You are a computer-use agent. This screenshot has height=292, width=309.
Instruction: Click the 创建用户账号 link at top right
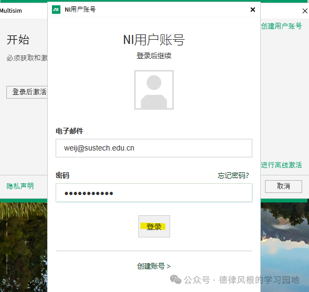coord(281,26)
